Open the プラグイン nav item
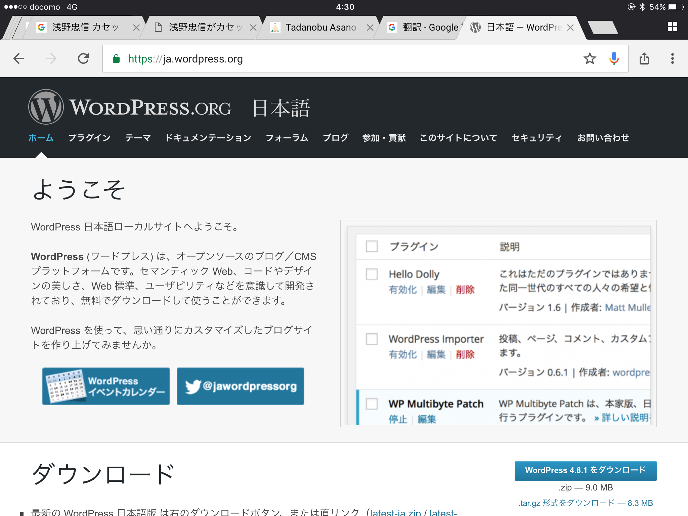This screenshot has width=688, height=516. tap(89, 138)
